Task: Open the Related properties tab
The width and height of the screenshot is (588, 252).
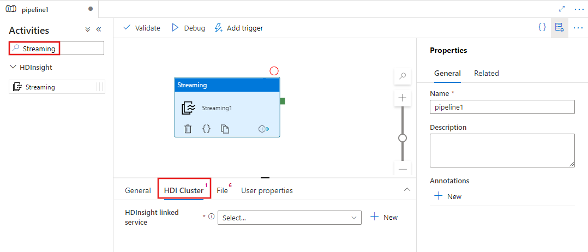Action: click(x=486, y=73)
